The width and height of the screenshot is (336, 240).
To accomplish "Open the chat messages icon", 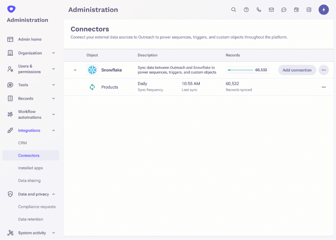I will [x=284, y=10].
